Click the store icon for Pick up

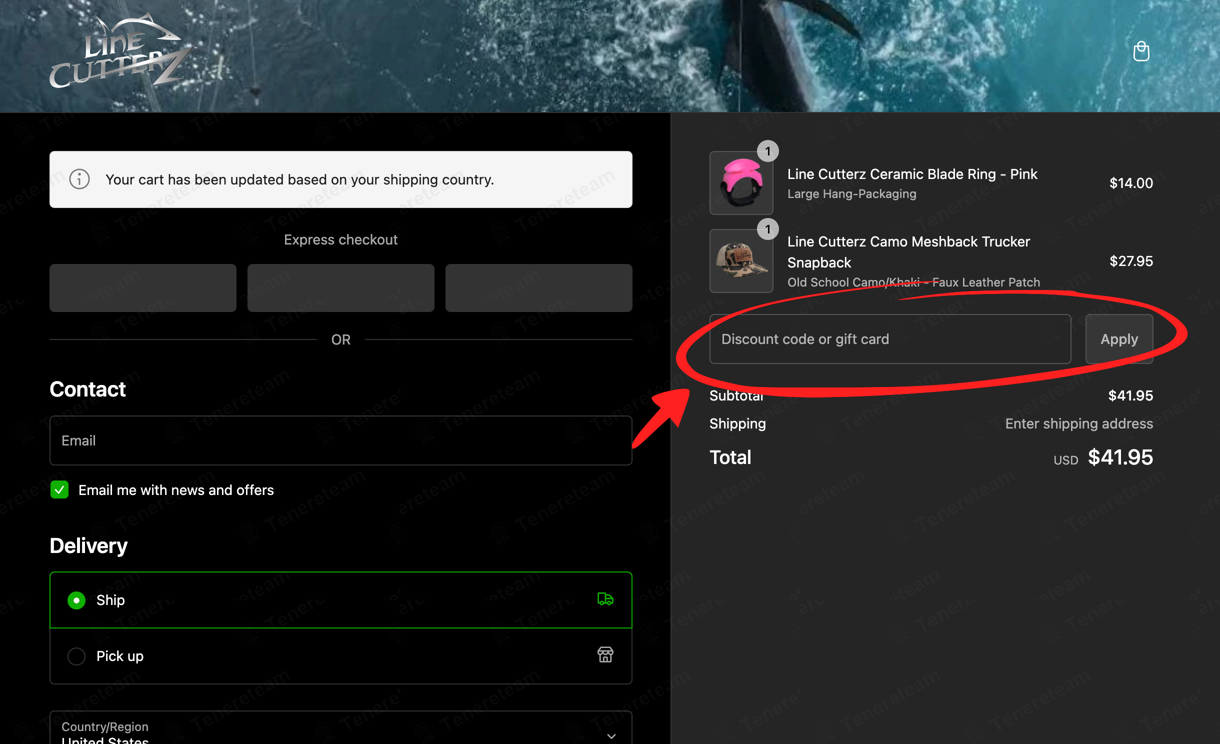pos(605,654)
